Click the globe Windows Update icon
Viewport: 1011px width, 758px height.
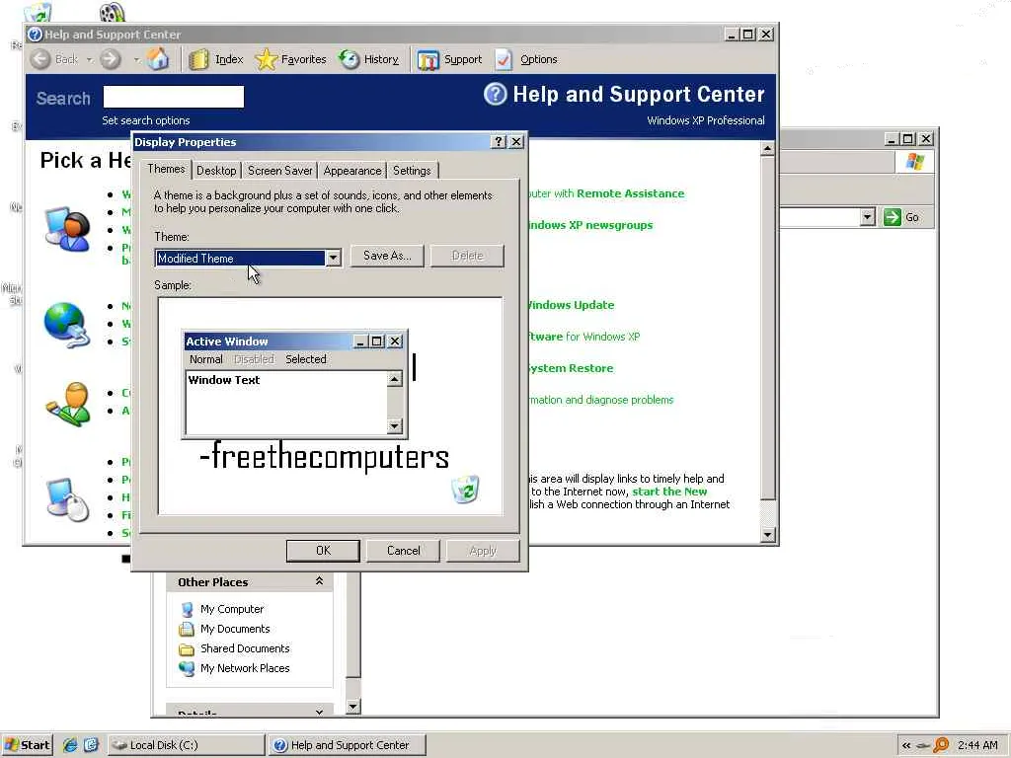click(x=66, y=324)
